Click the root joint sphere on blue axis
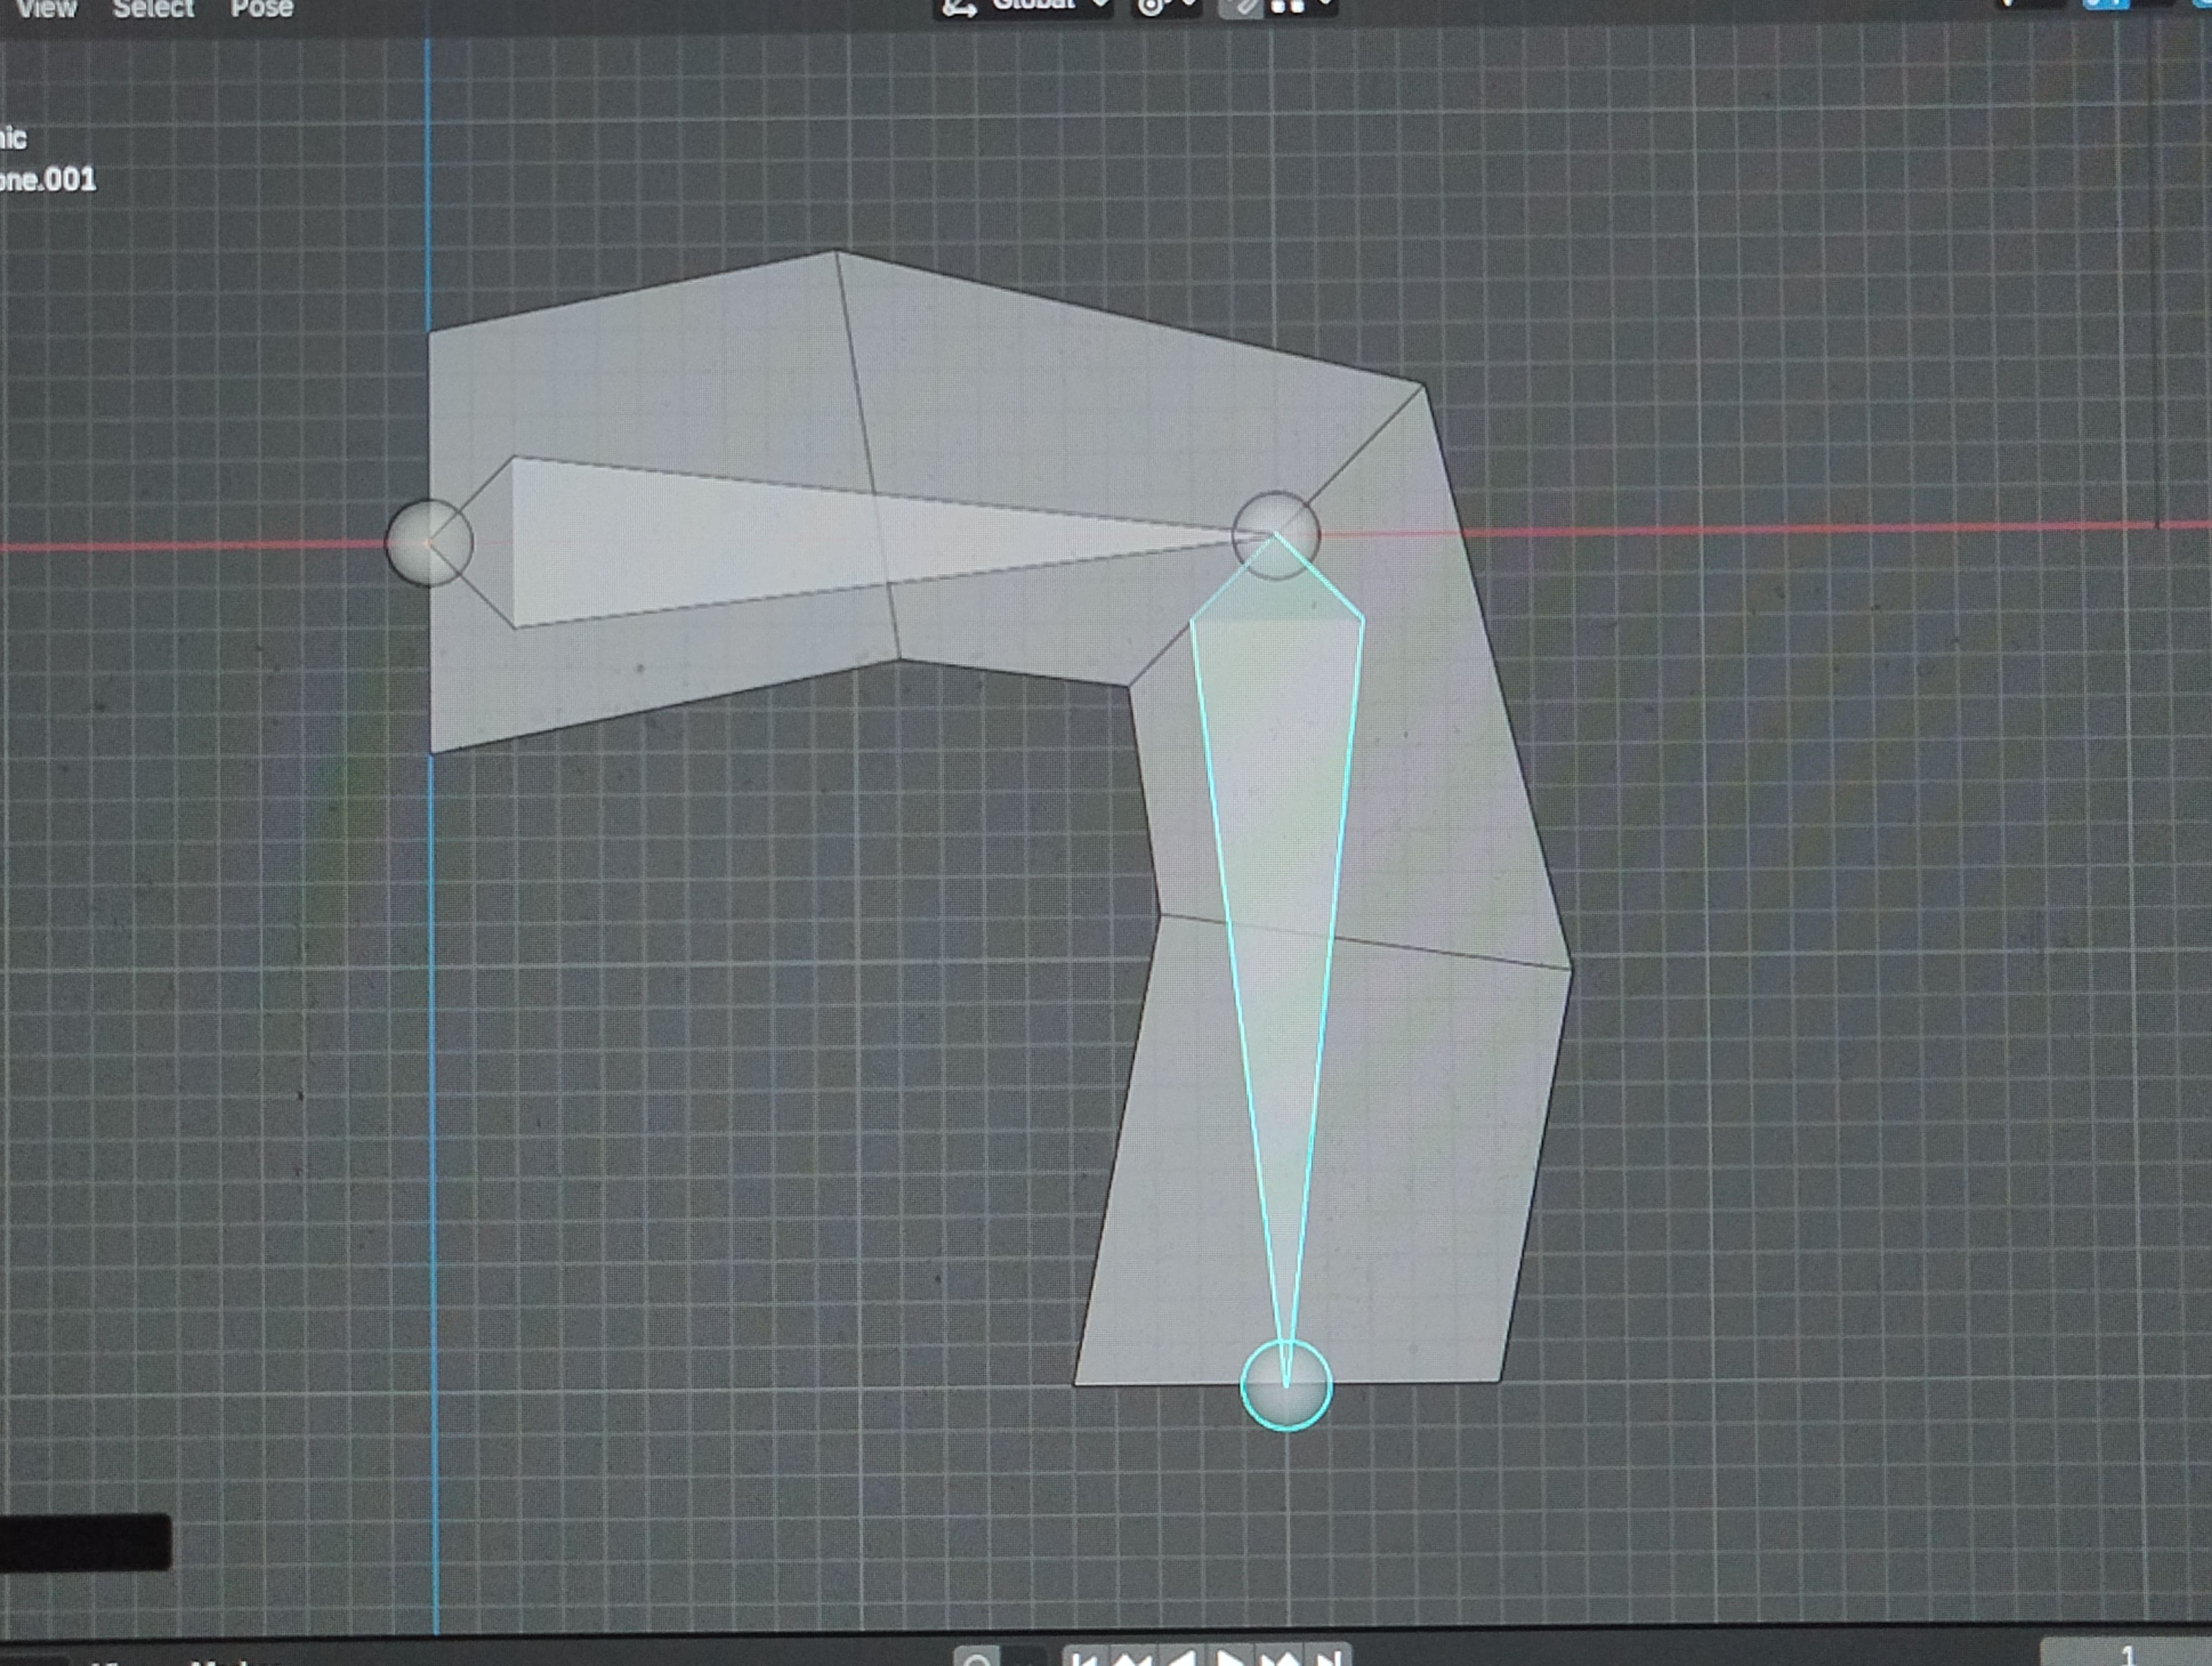Screen dimensions: 2212x1666 click(x=429, y=542)
